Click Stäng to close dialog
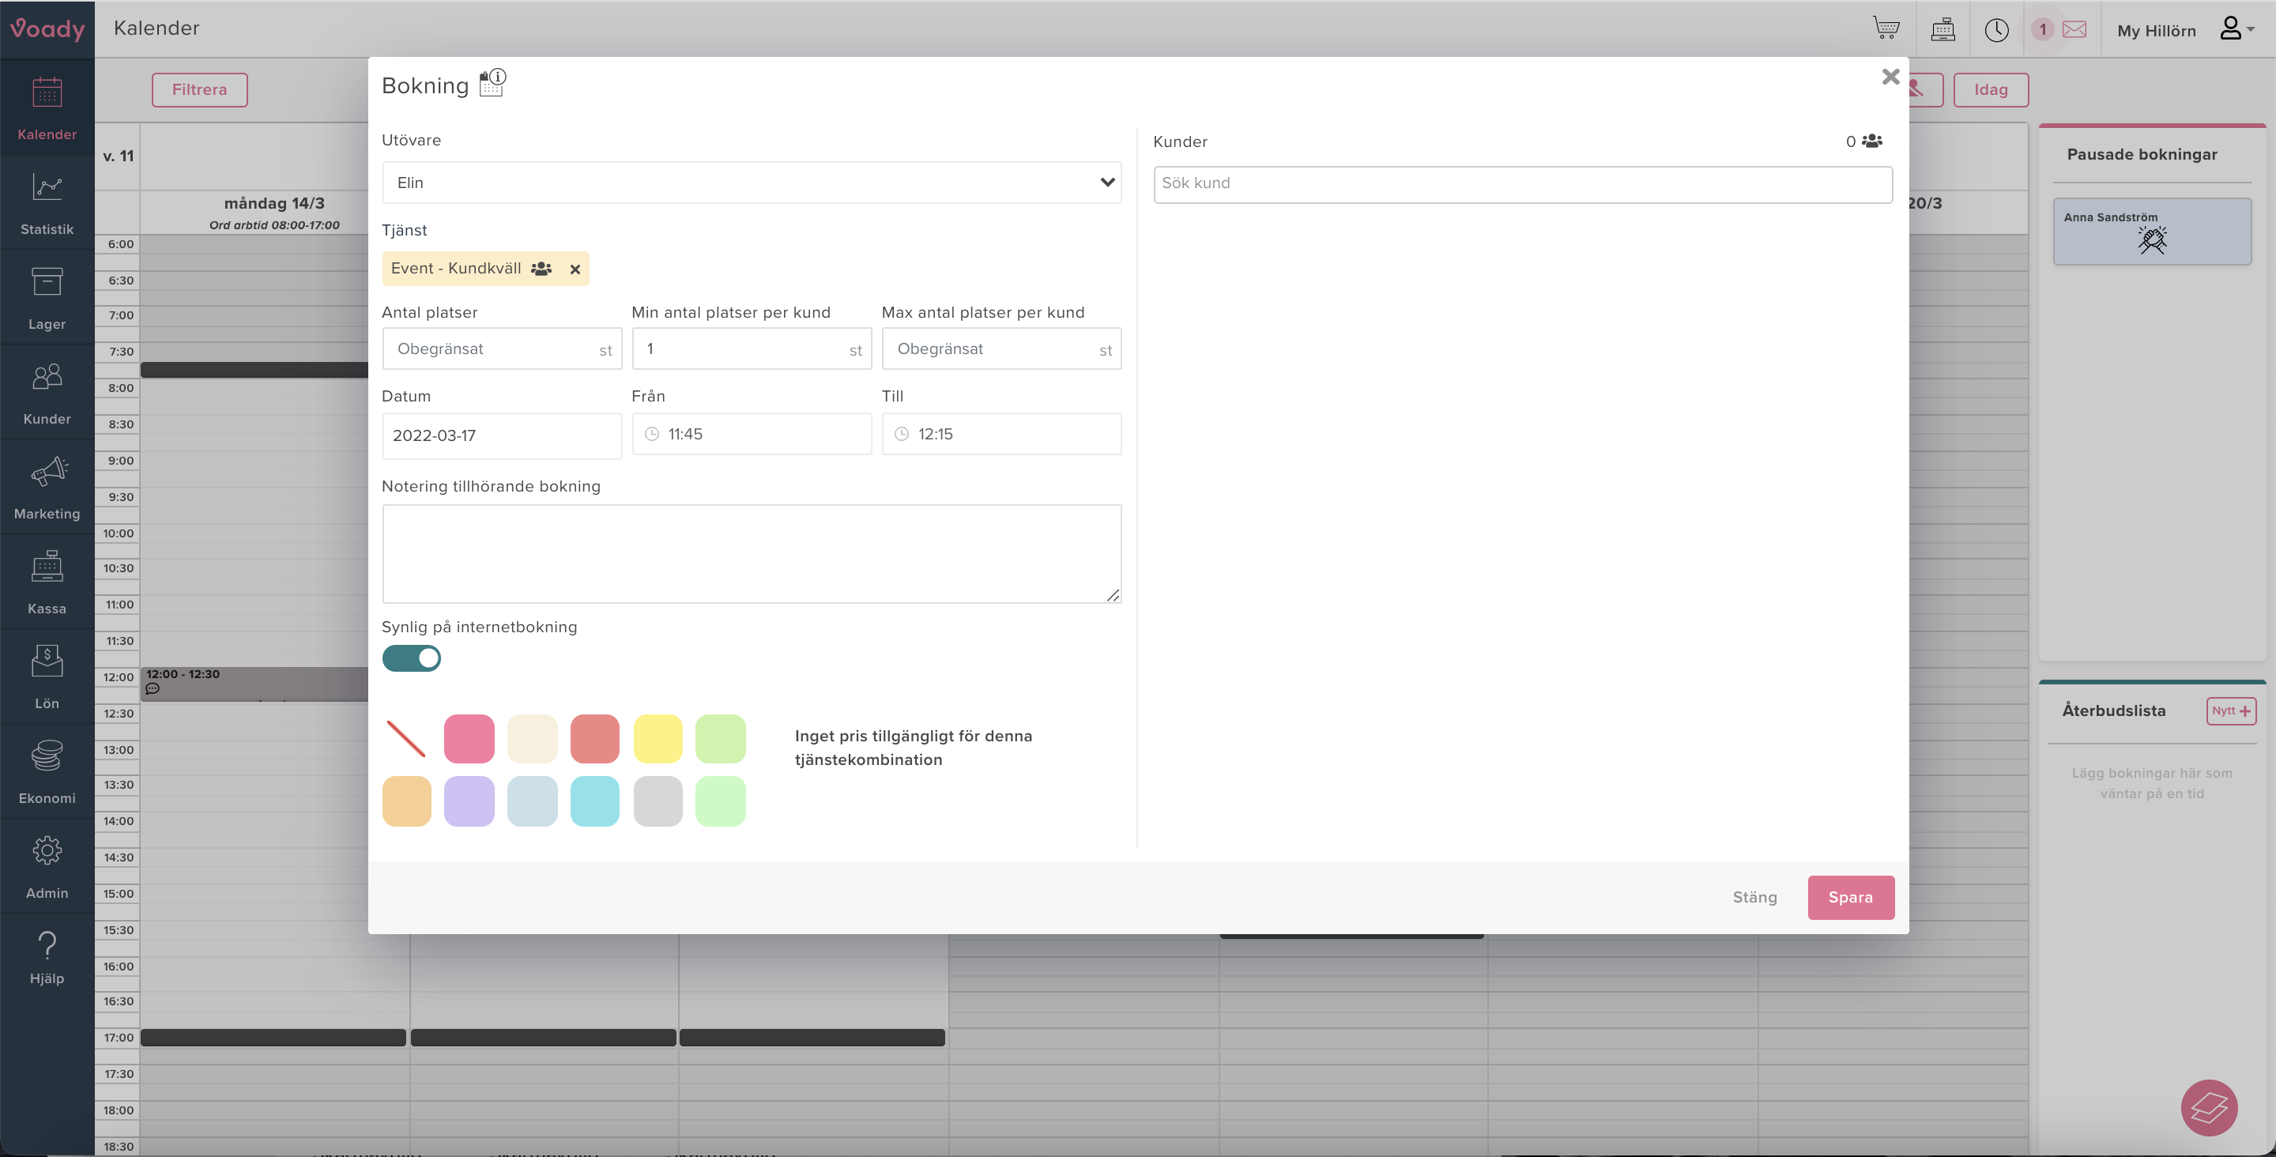This screenshot has width=2276, height=1157. pos(1754,897)
